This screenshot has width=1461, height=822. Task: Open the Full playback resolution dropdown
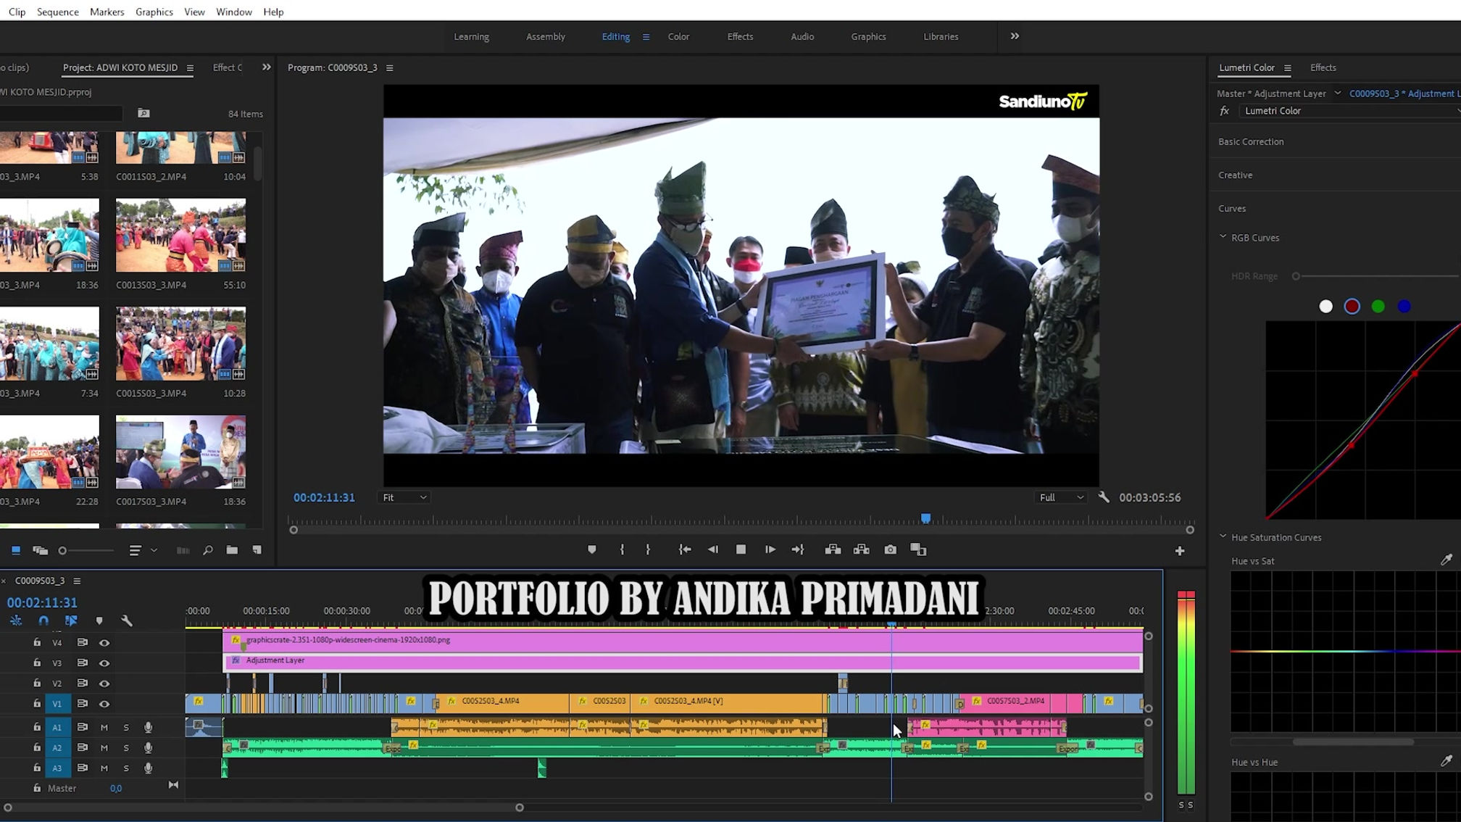[x=1061, y=497]
